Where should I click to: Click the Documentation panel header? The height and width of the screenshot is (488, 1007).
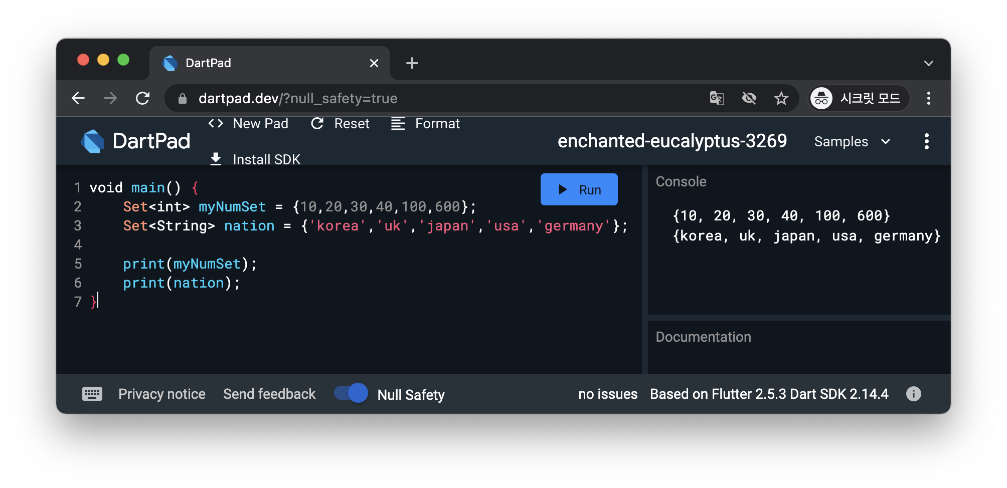click(x=703, y=337)
